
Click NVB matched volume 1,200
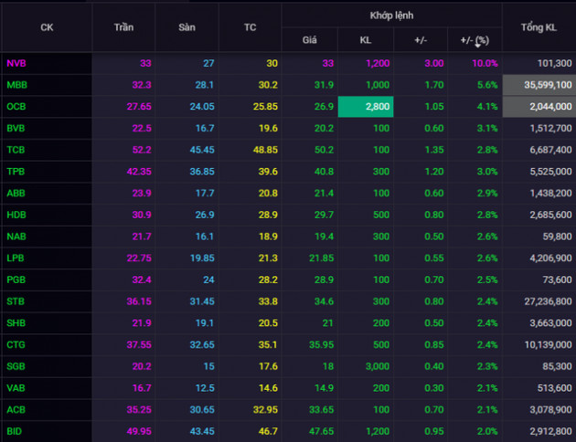tap(378, 63)
